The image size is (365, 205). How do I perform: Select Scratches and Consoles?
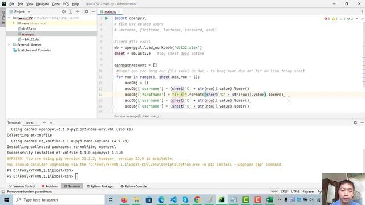(34, 50)
